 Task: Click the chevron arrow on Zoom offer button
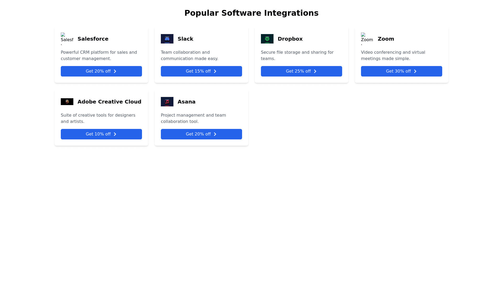415,71
